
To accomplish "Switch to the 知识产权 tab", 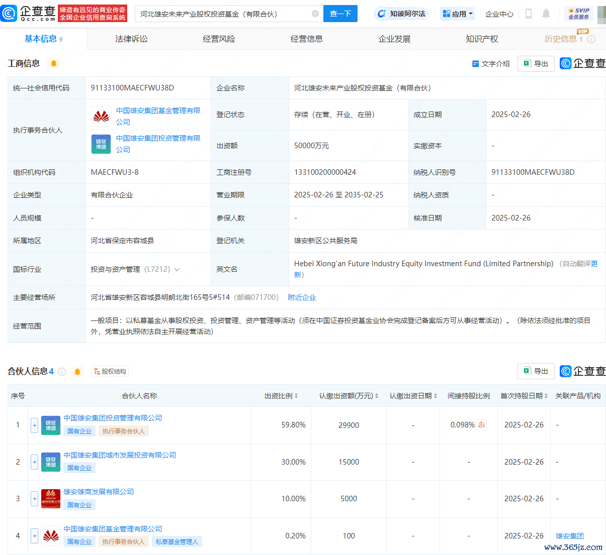I will click(482, 39).
